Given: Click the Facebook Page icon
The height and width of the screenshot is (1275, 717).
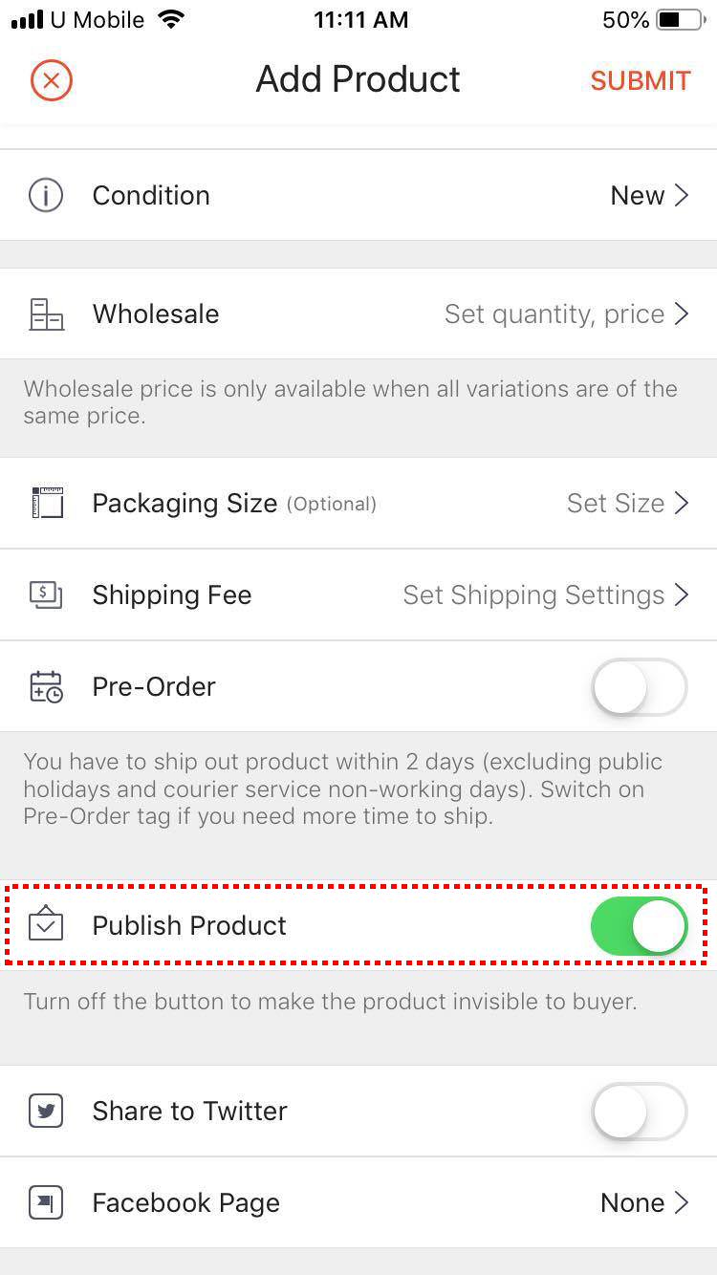Looking at the screenshot, I should (45, 1202).
